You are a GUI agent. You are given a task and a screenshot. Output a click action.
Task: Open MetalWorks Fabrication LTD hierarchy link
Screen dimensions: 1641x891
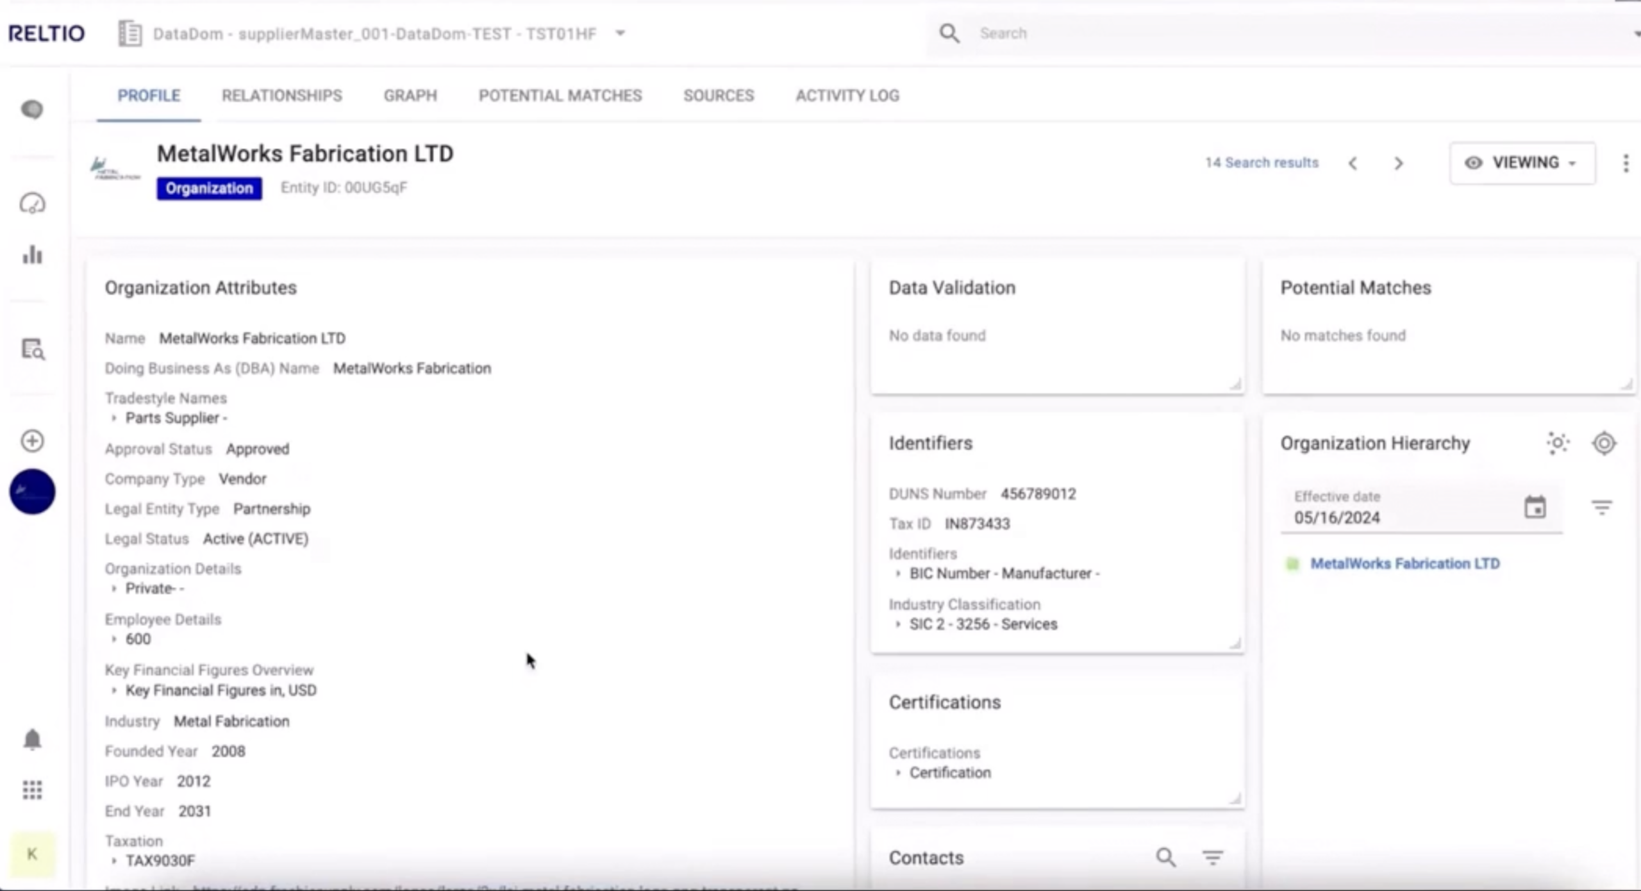(x=1404, y=563)
